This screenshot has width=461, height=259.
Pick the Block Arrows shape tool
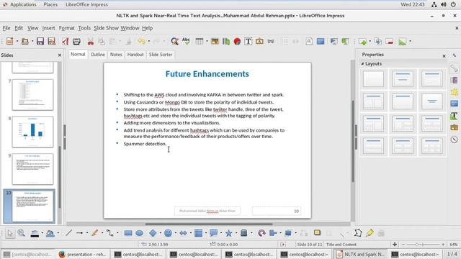tap(183, 233)
